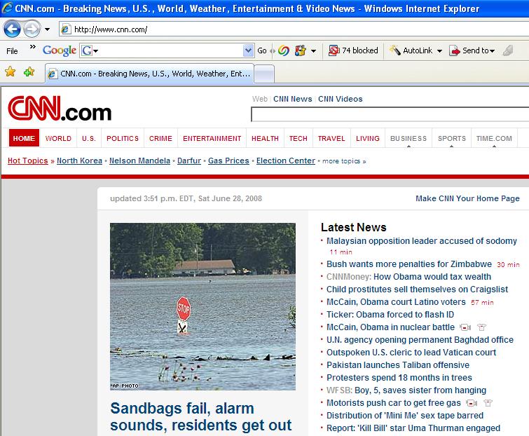Expand the recent pages dropdown arrow

(47, 29)
